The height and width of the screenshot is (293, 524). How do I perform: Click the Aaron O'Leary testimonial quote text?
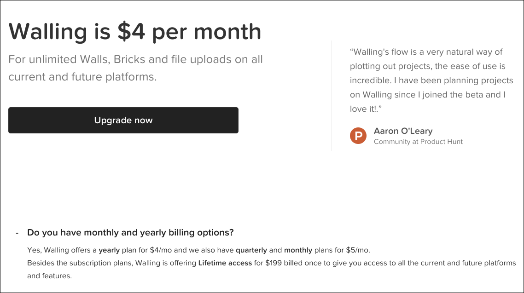tap(431, 80)
